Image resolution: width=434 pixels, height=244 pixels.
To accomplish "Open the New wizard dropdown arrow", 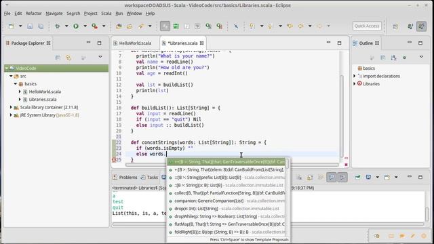I will click(x=20, y=26).
